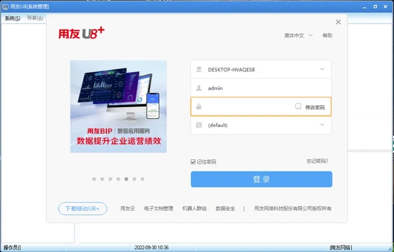
Task: Close the system management main window
Action: (x=385, y=7)
